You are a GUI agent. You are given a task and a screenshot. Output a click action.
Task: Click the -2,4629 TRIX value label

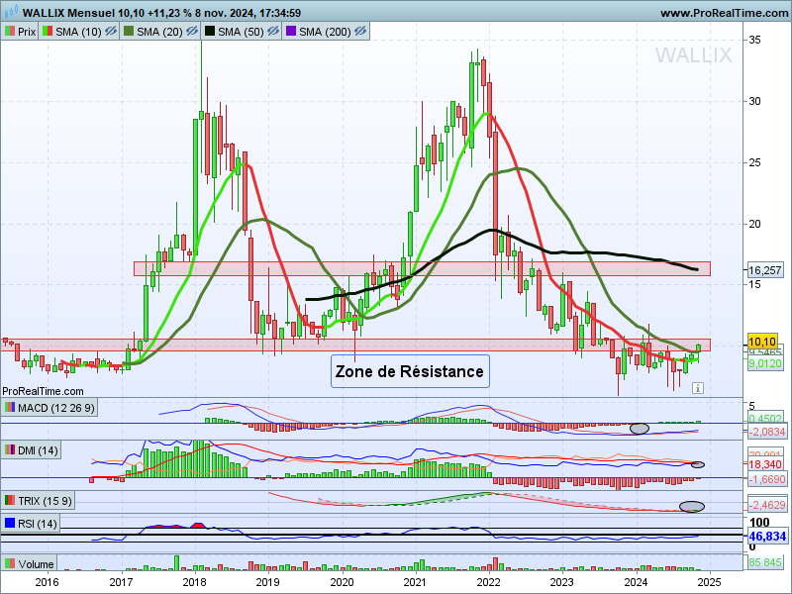766,505
